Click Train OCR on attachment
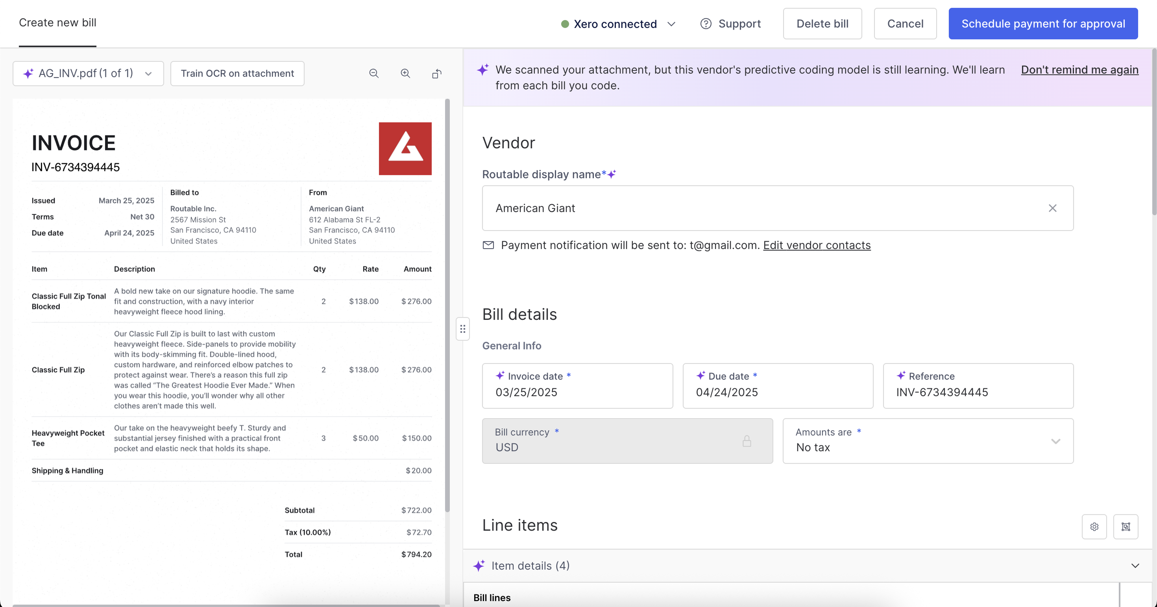Viewport: 1157px width, 607px height. tap(237, 73)
